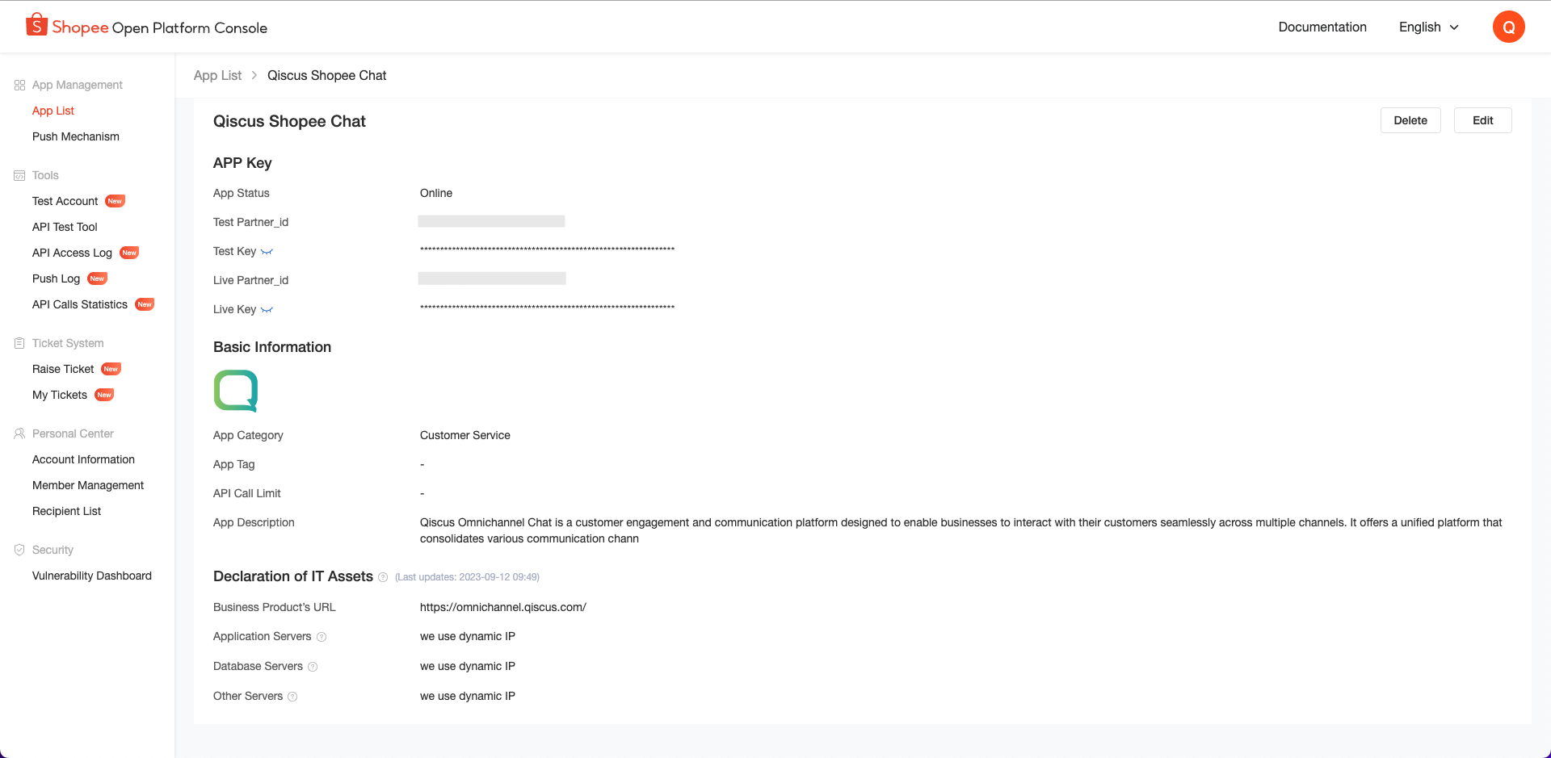Open Documentation link in header

coord(1322,27)
